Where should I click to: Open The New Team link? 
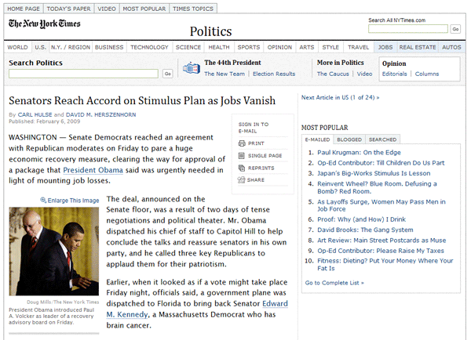click(225, 74)
